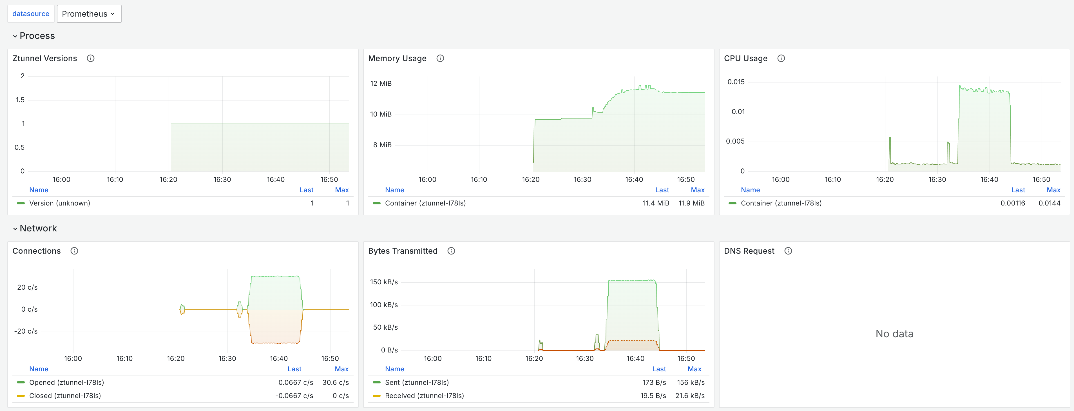The image size is (1074, 411).
Task: Toggle Version (unknown) series in legend
Action: click(x=59, y=204)
